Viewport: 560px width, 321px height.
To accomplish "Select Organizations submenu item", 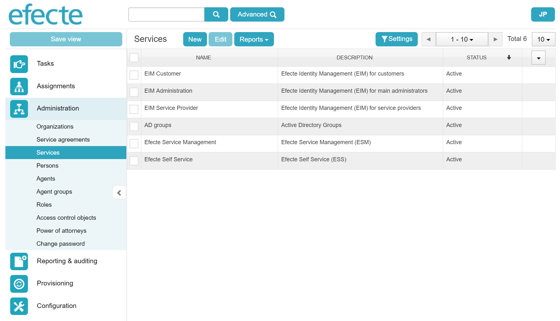I will (66, 126).
